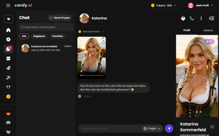Send the message with arrow button
This screenshot has height=136, width=219.
tap(169, 129)
